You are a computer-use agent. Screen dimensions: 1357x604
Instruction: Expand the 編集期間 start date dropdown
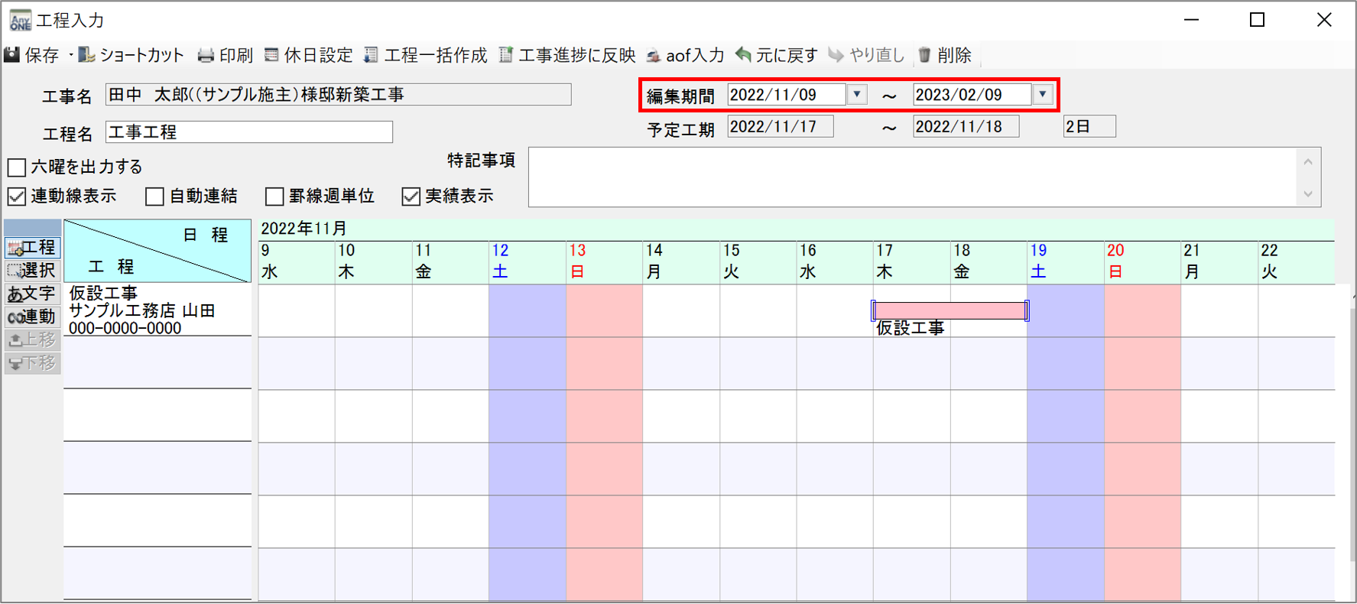(857, 94)
